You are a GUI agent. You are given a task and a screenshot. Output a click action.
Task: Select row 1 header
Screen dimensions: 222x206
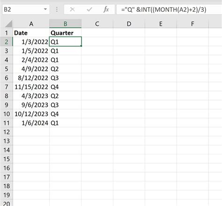(x=7, y=33)
